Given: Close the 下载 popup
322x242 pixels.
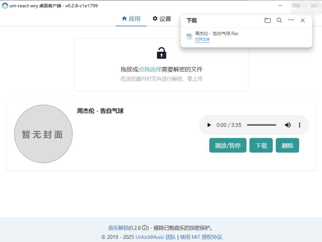Looking at the screenshot, I should tap(303, 21).
